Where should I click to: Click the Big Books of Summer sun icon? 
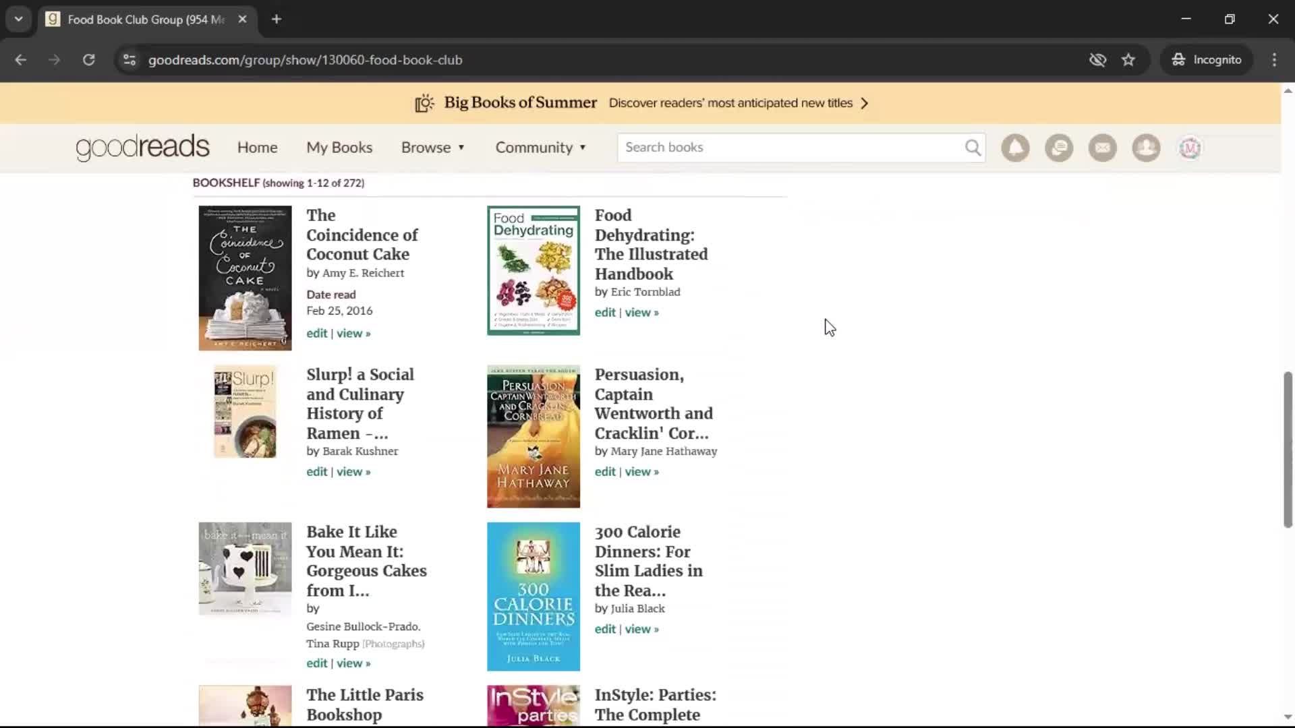(424, 103)
